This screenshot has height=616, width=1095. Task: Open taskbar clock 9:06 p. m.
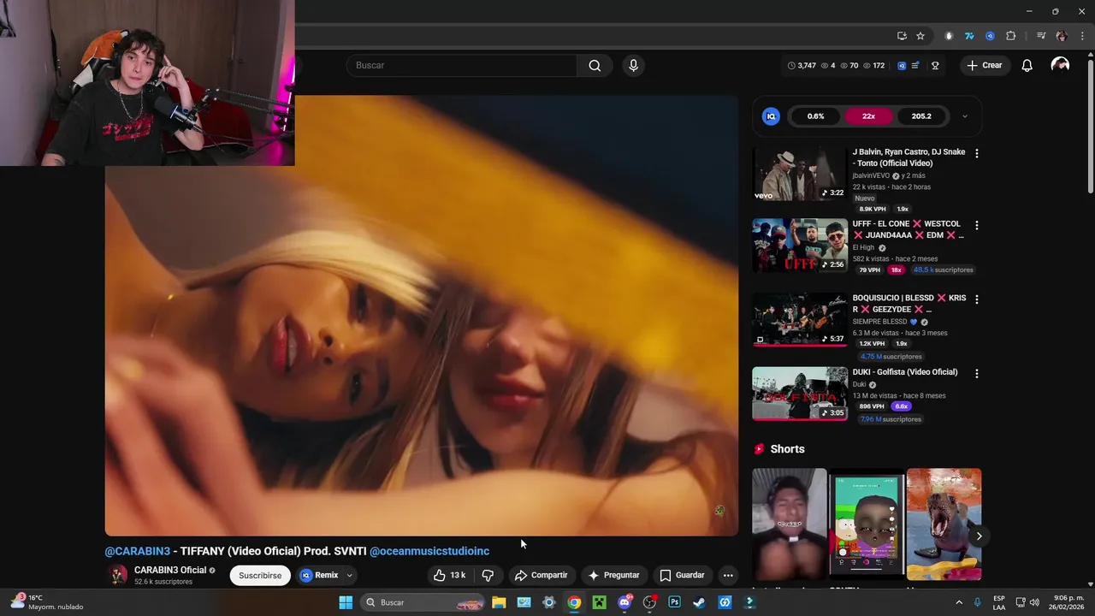[x=1068, y=602]
